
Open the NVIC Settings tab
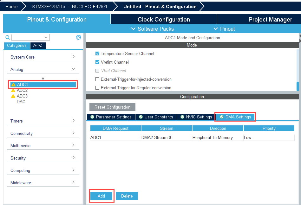point(196,117)
